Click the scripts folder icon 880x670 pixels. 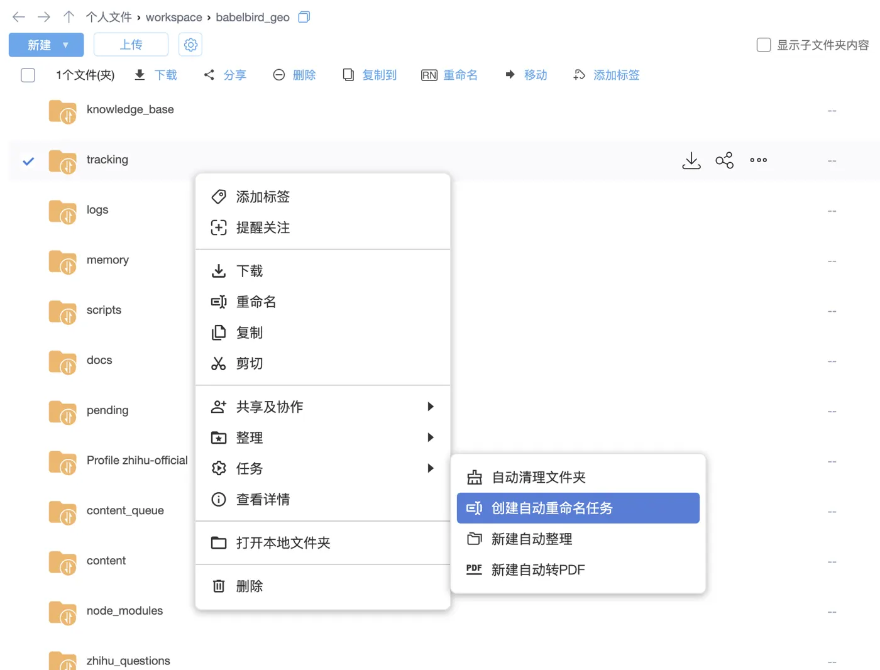(63, 312)
